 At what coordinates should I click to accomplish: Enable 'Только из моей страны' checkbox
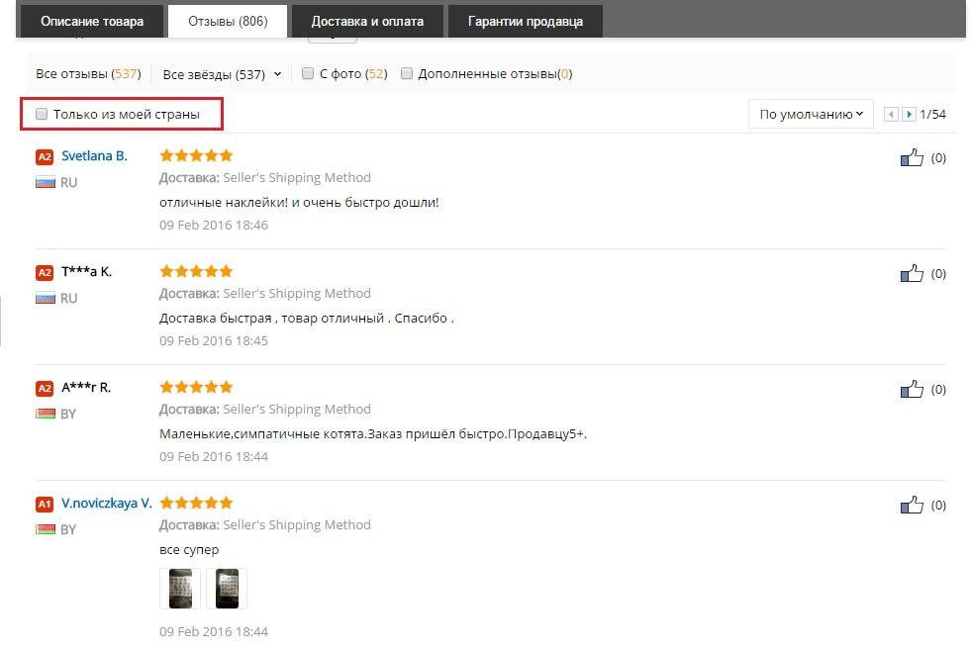pos(42,114)
